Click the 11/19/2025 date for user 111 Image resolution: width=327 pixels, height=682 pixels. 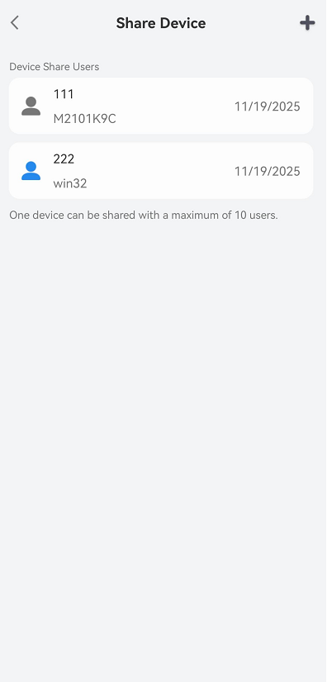pyautogui.click(x=268, y=107)
